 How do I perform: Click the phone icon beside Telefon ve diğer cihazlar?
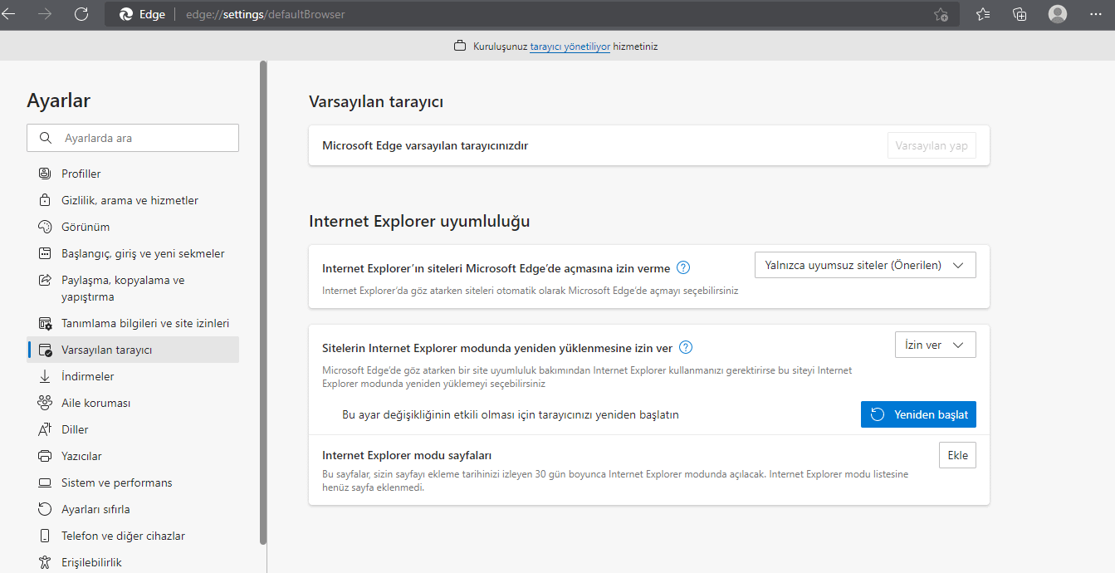(45, 536)
